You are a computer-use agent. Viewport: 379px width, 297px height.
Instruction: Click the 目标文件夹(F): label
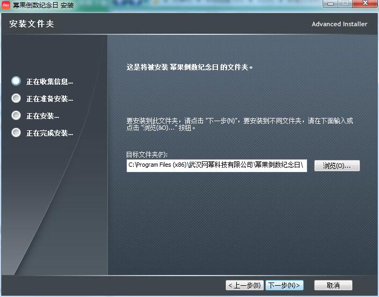(x=147, y=154)
